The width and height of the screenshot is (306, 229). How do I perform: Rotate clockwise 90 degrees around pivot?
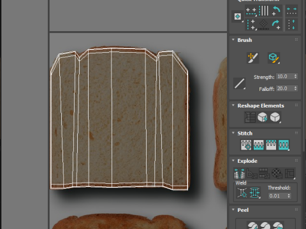(276, 25)
